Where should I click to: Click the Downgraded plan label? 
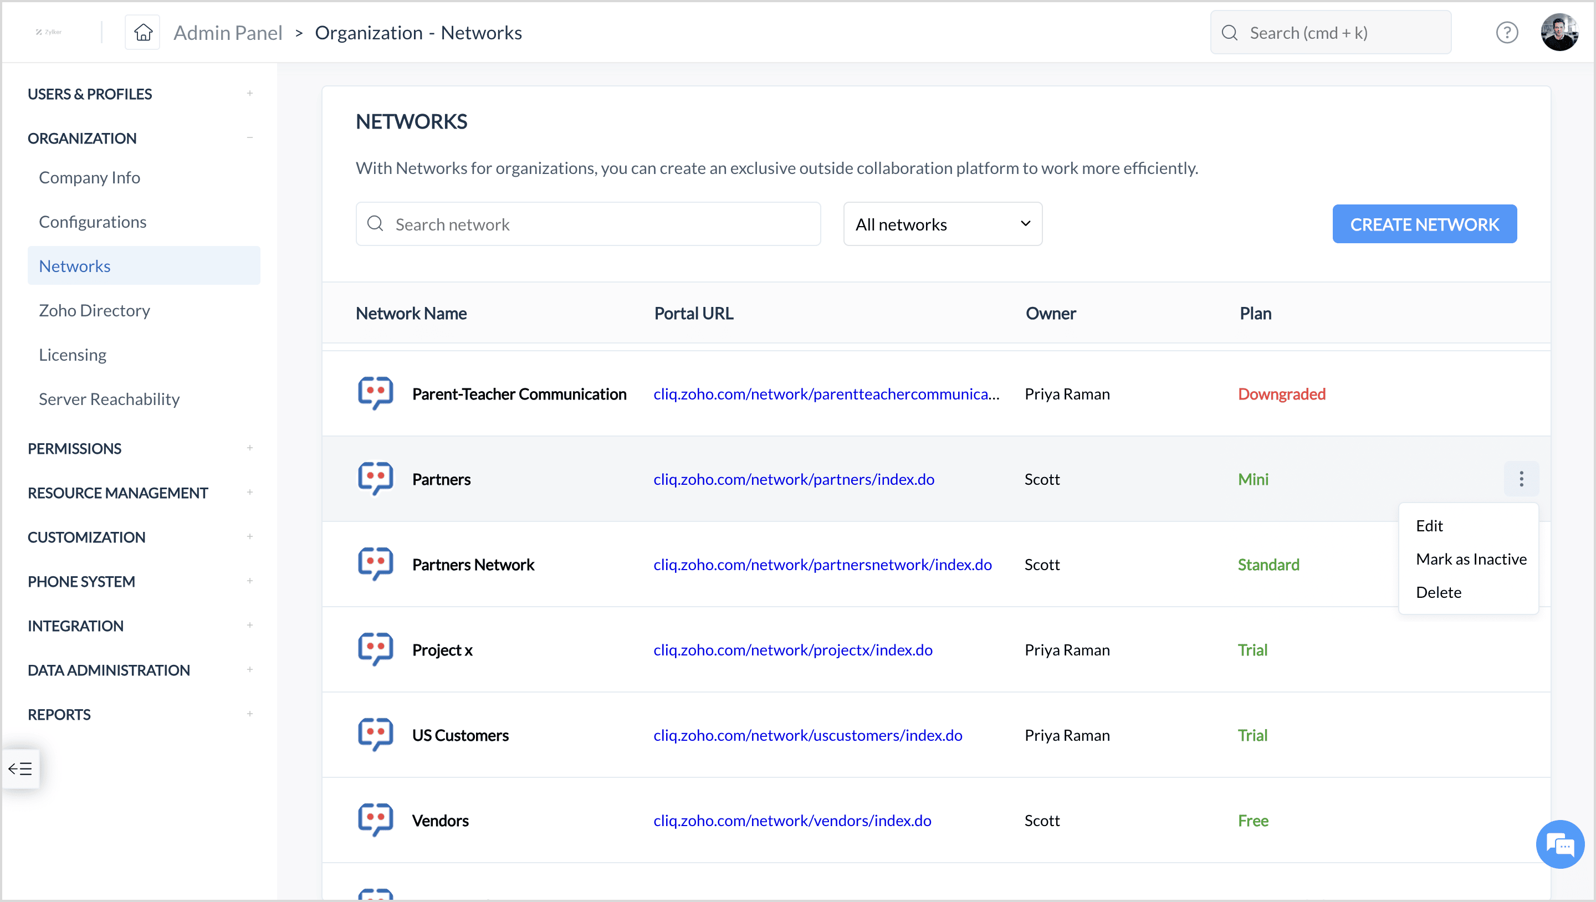(1281, 394)
